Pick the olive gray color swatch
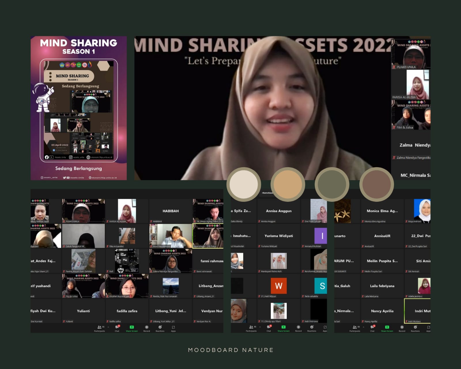 pyautogui.click(x=332, y=184)
